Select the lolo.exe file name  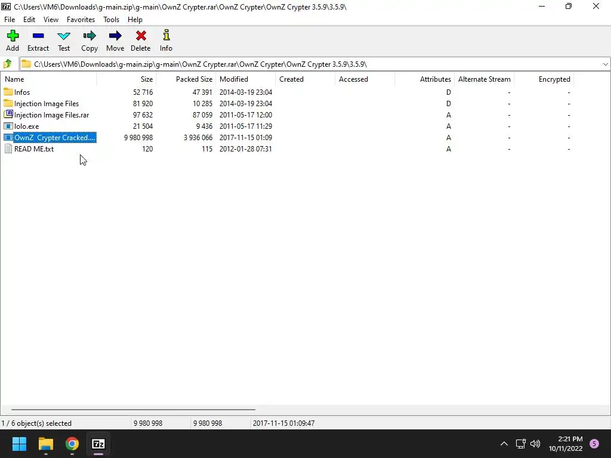coord(26,126)
